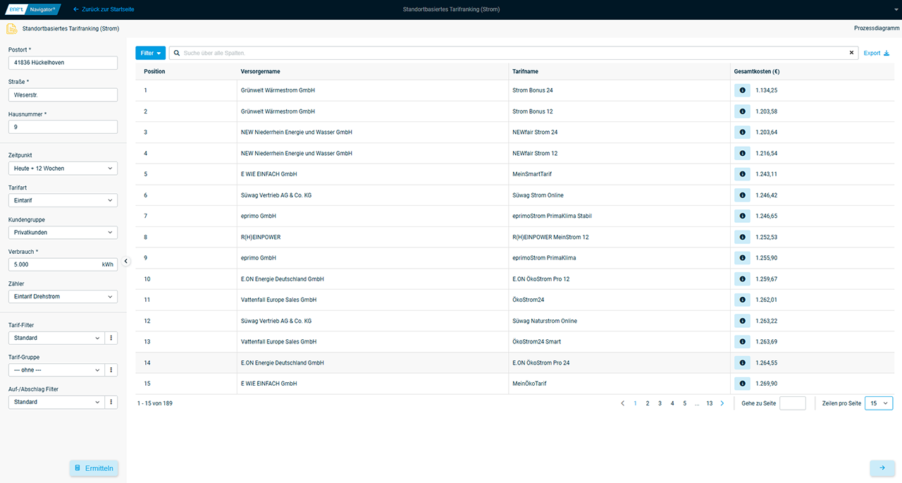This screenshot has width=902, height=483.
Task: Open the Kundengruppe Privatkunden dropdown
Action: 63,232
